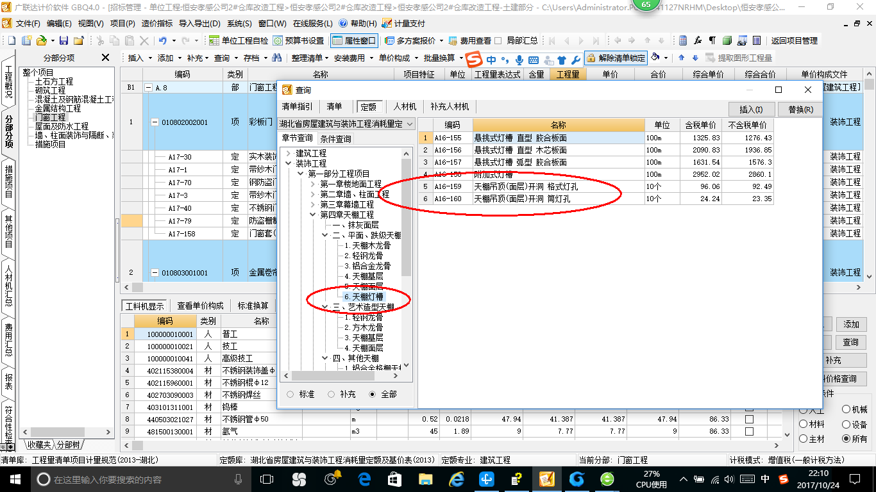Check the 局部汇总 checkbox
Image resolution: width=876 pixels, height=492 pixels.
click(498, 40)
